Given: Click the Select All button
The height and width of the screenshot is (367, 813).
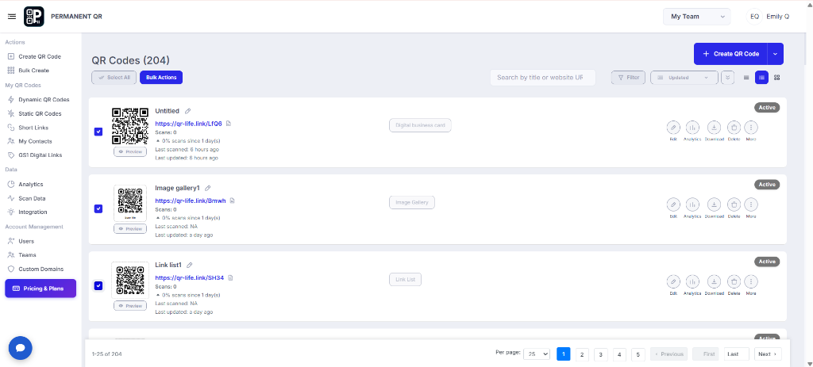Looking at the screenshot, I should coord(114,78).
